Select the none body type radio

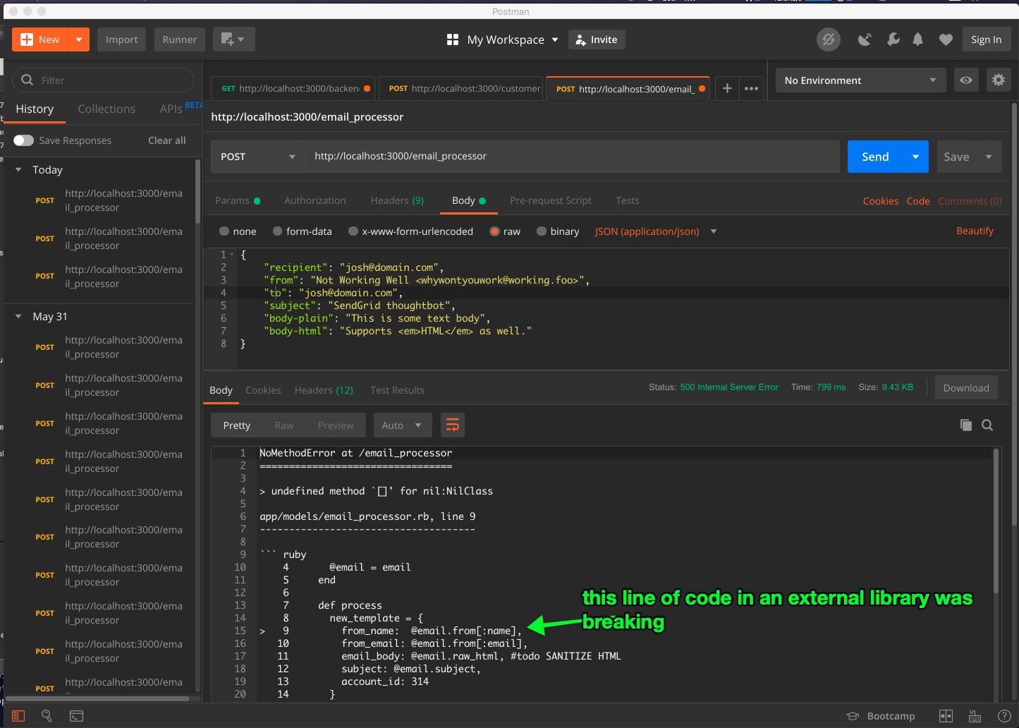pyautogui.click(x=224, y=231)
